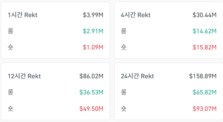Click the 롱 label in 1시간 card
The width and height of the screenshot is (223, 122).
pyautogui.click(x=11, y=31)
